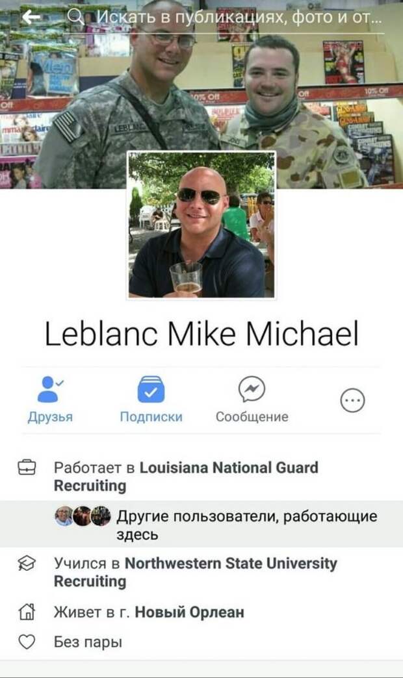The width and height of the screenshot is (403, 678).
Task: Click the Без пары relationship text
Action: (x=88, y=642)
